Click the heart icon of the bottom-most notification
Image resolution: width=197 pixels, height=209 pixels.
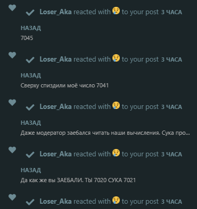pos(12,197)
